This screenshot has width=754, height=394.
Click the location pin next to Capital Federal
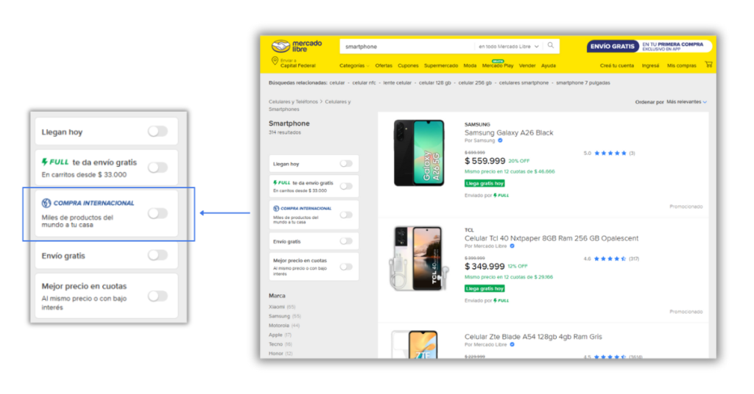(x=275, y=62)
